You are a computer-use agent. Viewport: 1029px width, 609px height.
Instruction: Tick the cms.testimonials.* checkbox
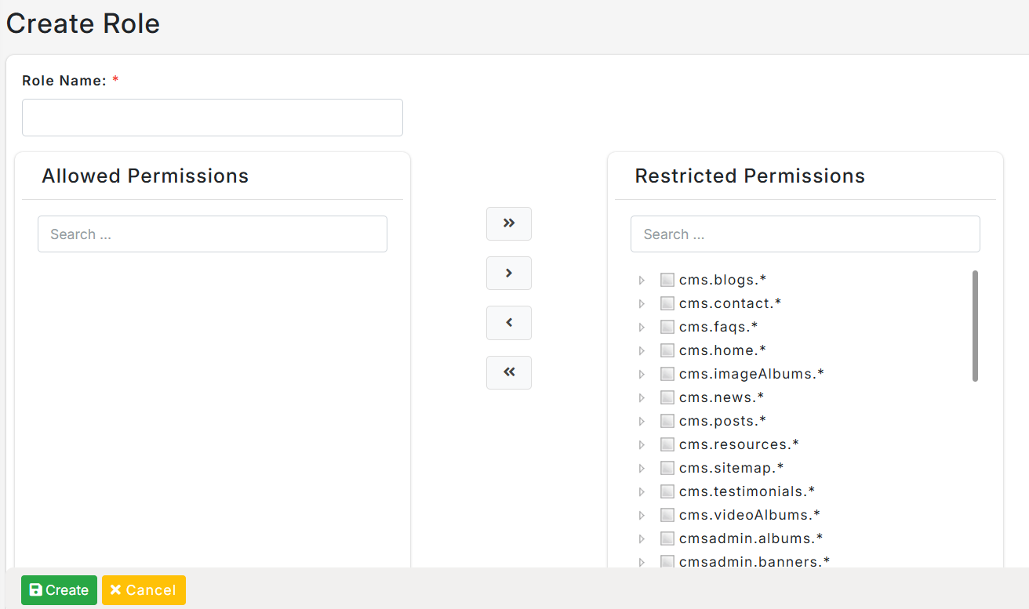pyautogui.click(x=667, y=491)
